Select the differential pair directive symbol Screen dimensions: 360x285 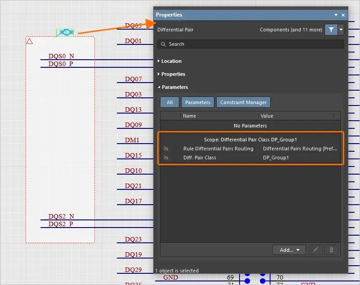tap(65, 33)
